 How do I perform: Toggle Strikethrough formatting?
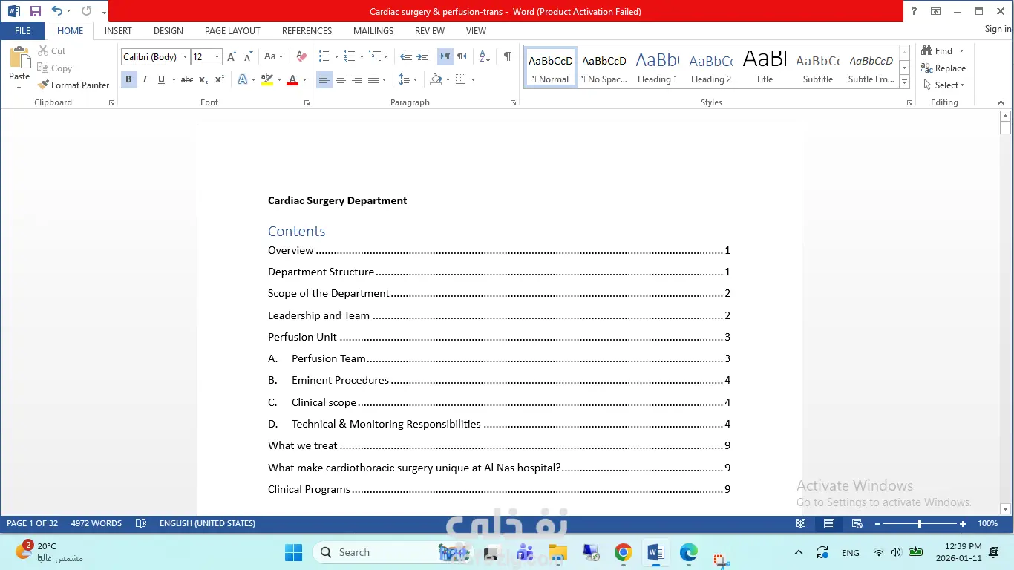187,79
